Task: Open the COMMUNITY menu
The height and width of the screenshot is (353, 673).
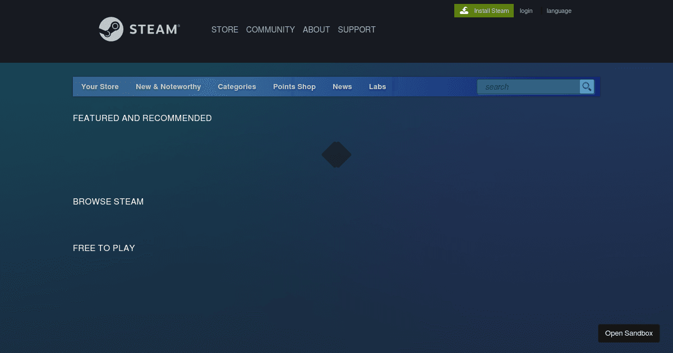Action: [x=270, y=30]
